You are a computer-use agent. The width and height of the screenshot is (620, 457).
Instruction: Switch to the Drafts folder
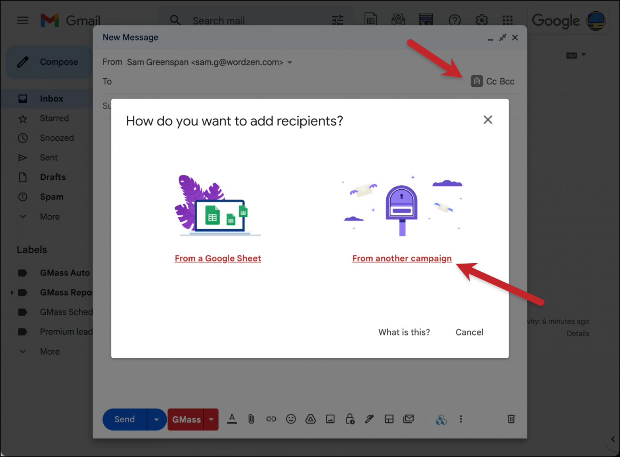52,177
